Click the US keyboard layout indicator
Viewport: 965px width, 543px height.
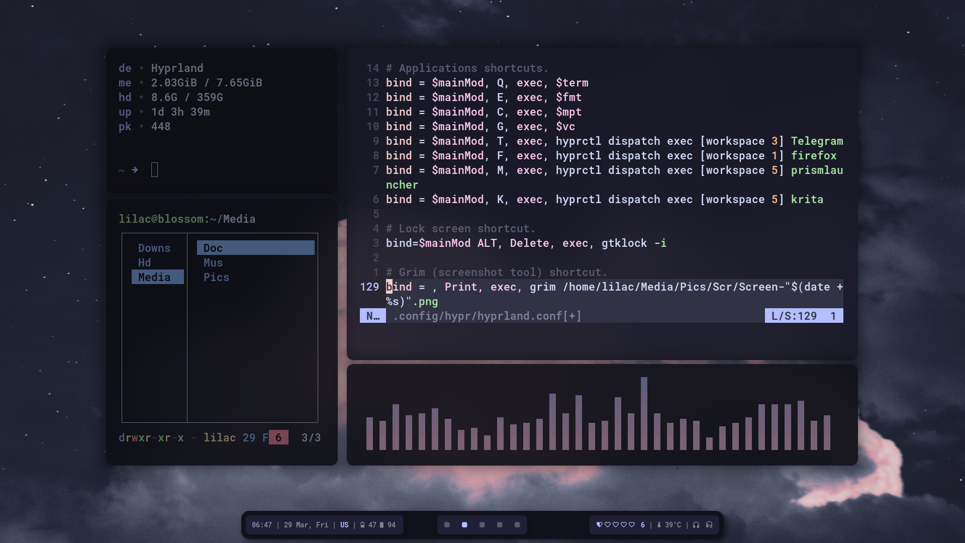point(344,525)
